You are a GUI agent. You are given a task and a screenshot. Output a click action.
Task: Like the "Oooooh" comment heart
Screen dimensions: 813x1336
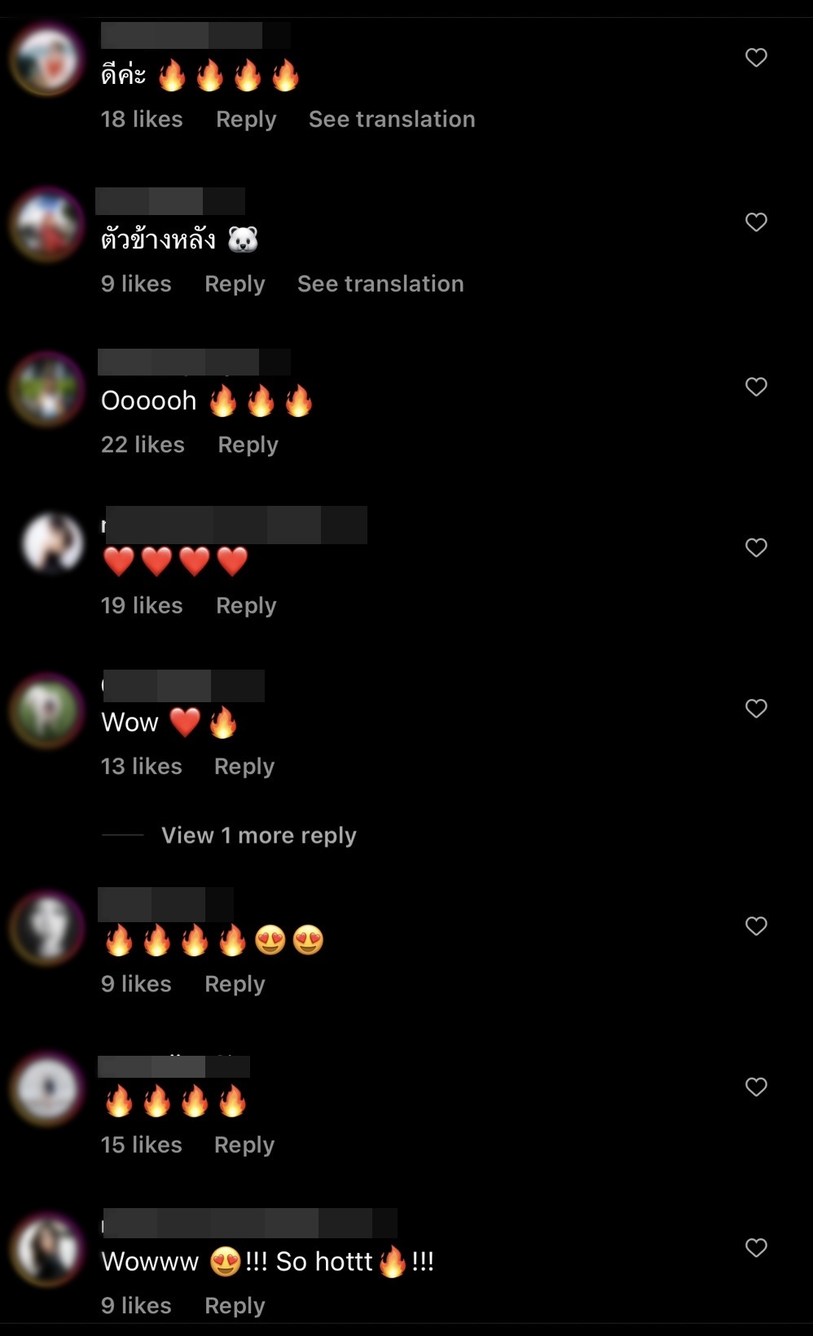pos(756,387)
